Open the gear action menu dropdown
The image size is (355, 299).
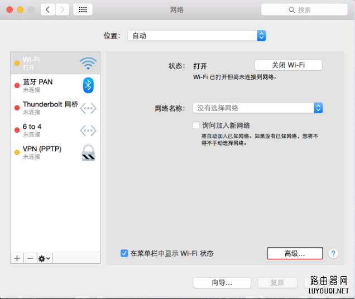[44, 258]
